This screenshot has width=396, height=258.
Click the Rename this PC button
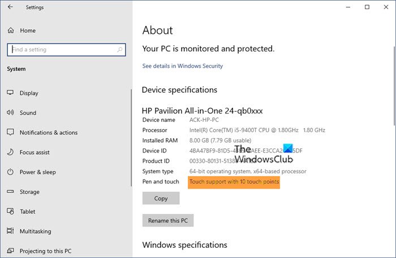[168, 220]
